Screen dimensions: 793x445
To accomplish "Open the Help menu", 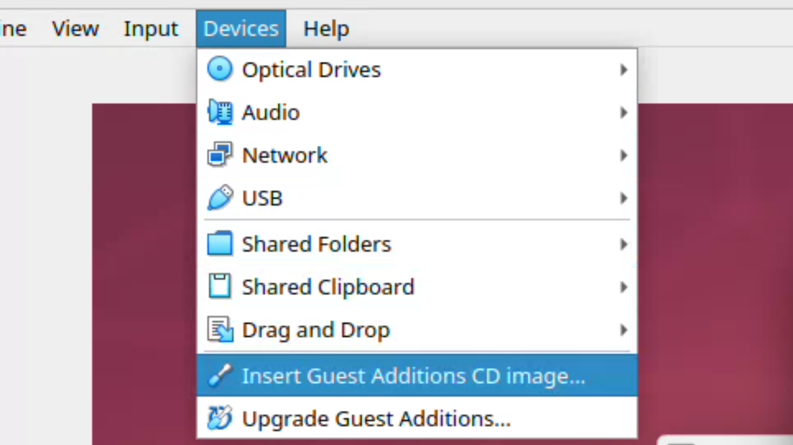I will point(326,29).
